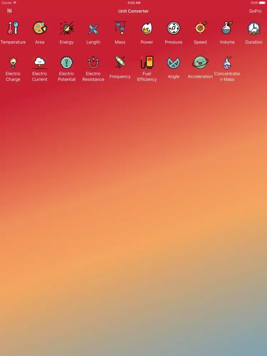The width and height of the screenshot is (267, 356).
Task: Click the Unit Converter title
Action: coord(133,11)
